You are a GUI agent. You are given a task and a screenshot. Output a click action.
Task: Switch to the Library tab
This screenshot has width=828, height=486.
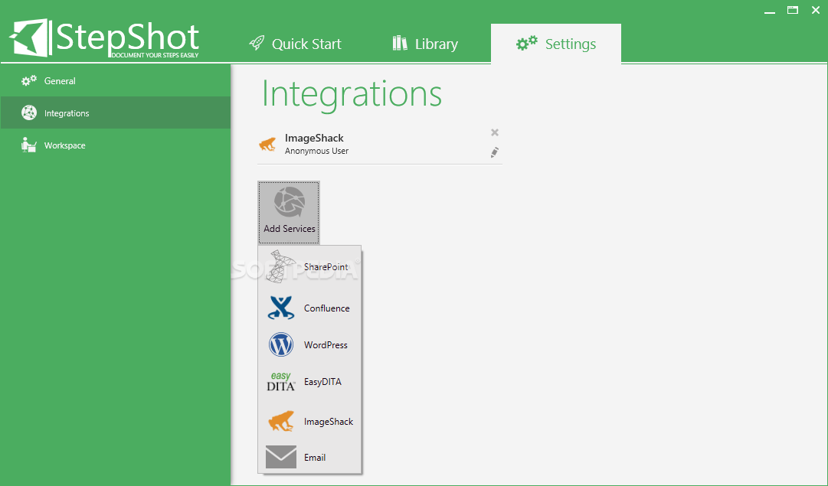[x=425, y=44]
